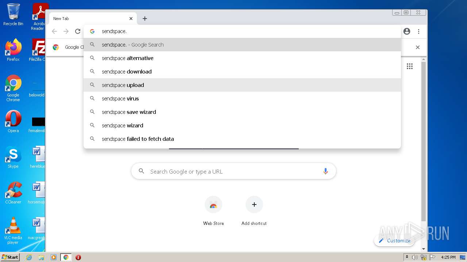
Task: Show hidden system tray icons
Action: point(407,257)
